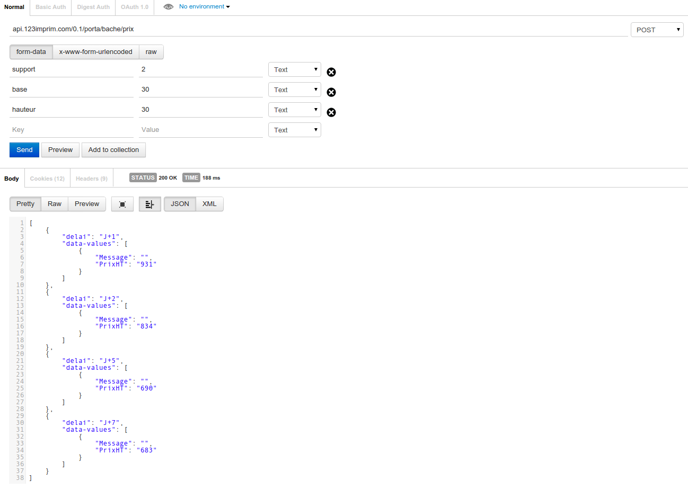Switch to the Digest Auth tab
This screenshot has width=688, height=489.
click(93, 7)
